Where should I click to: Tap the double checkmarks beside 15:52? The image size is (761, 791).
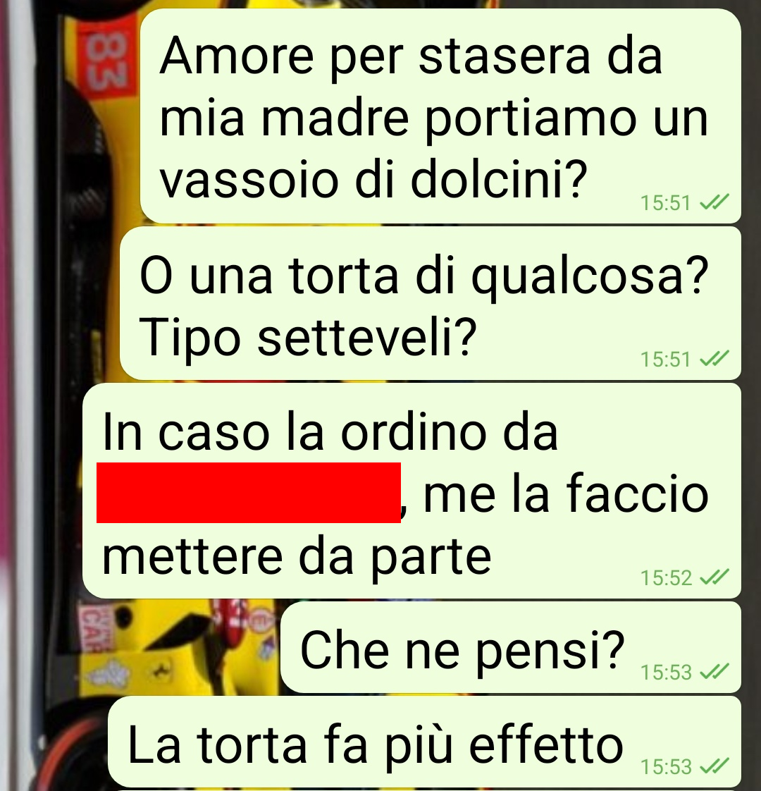click(714, 577)
